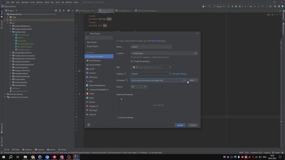Click the project Name input field
This screenshot has height=160, width=285.
click(151, 47)
